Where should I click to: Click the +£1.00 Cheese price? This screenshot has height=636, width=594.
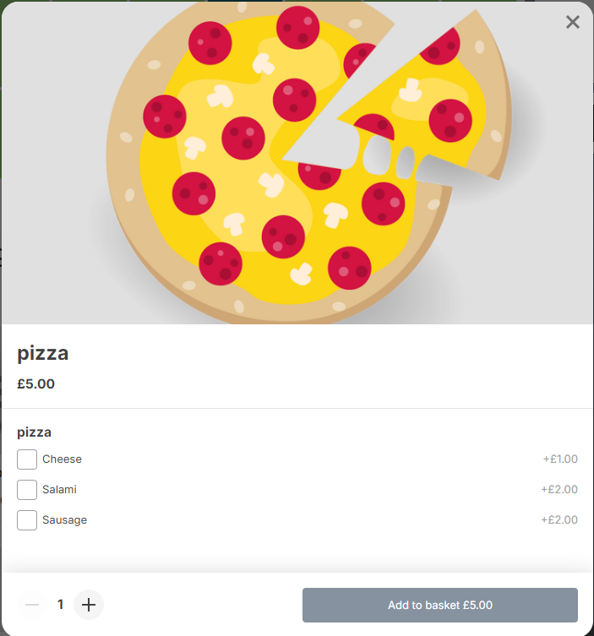pos(560,459)
